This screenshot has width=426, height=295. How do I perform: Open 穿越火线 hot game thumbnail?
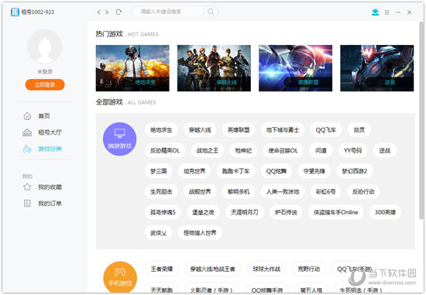pyautogui.click(x=214, y=68)
